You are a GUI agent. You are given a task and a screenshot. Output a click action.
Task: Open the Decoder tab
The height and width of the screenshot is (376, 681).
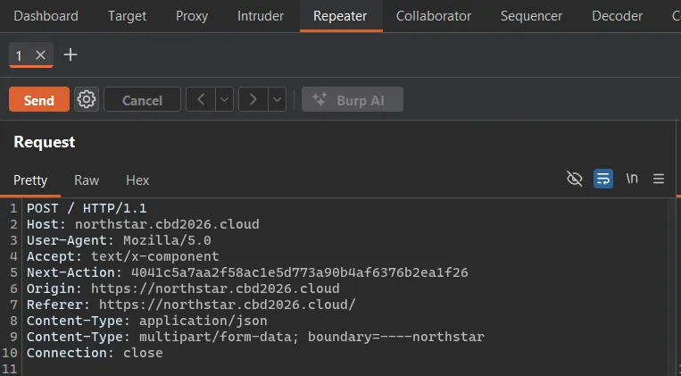pos(617,16)
